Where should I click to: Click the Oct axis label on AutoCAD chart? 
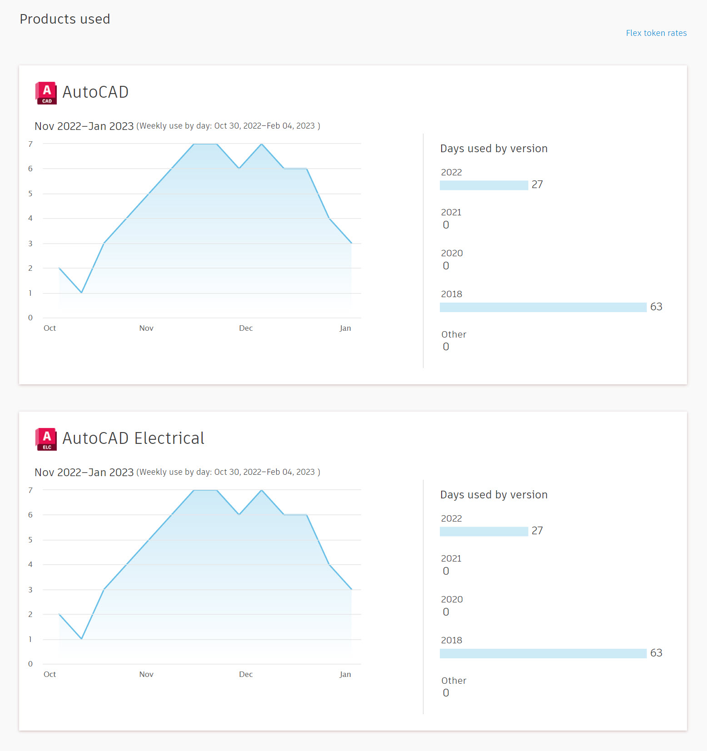pos(50,328)
